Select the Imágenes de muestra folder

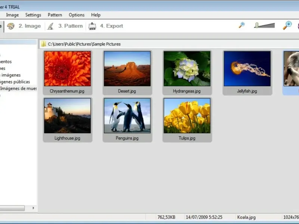(18, 88)
